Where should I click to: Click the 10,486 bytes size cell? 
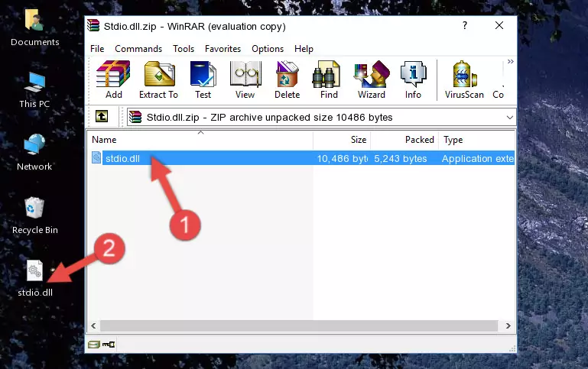pos(342,159)
